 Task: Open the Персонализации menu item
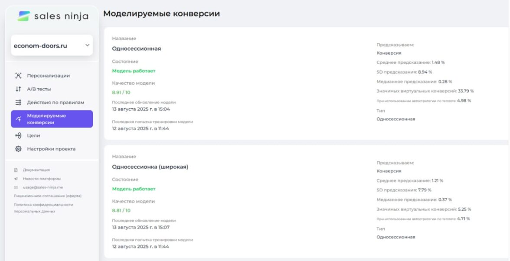pyautogui.click(x=48, y=76)
